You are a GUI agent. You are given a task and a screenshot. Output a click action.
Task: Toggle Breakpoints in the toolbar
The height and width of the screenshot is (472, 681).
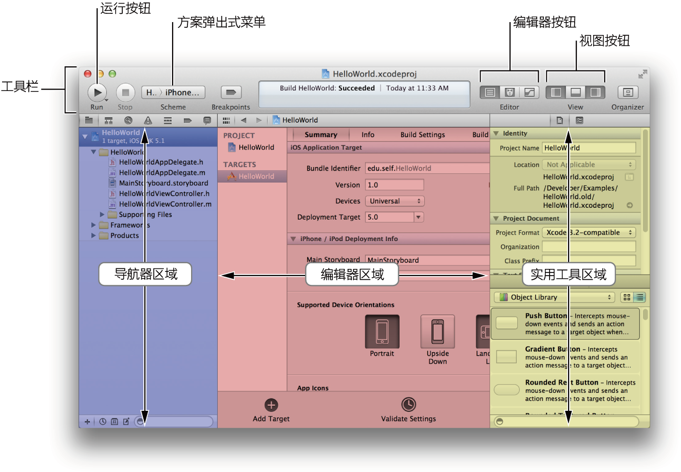click(x=231, y=93)
